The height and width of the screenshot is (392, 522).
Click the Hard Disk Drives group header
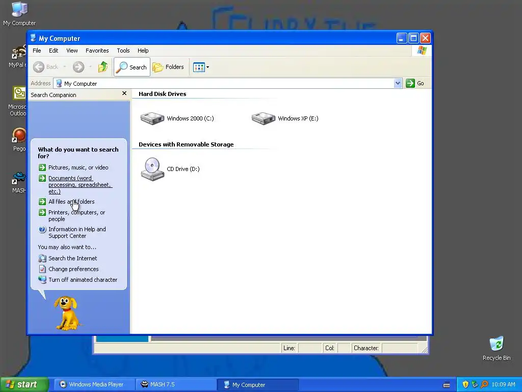coord(163,94)
